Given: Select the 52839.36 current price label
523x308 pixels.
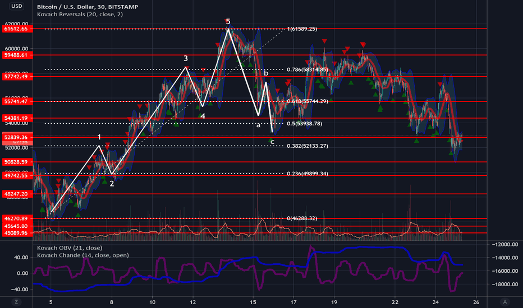Looking at the screenshot, I should click(x=17, y=137).
